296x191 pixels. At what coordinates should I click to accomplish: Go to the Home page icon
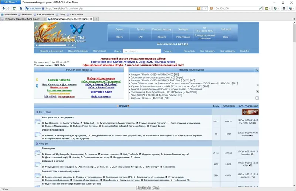coord(21,8)
